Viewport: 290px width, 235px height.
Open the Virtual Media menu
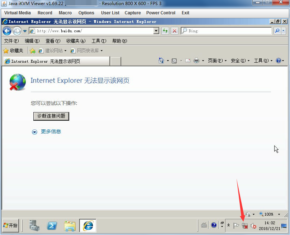[18, 13]
